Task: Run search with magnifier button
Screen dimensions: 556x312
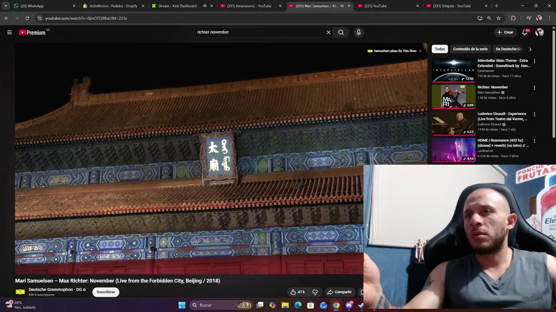Action: (341, 32)
